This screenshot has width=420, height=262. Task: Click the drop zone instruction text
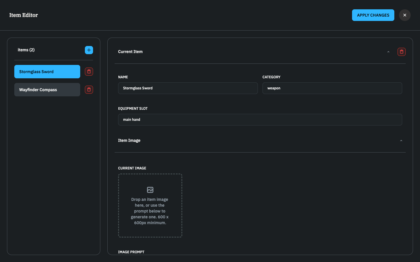[150, 211]
